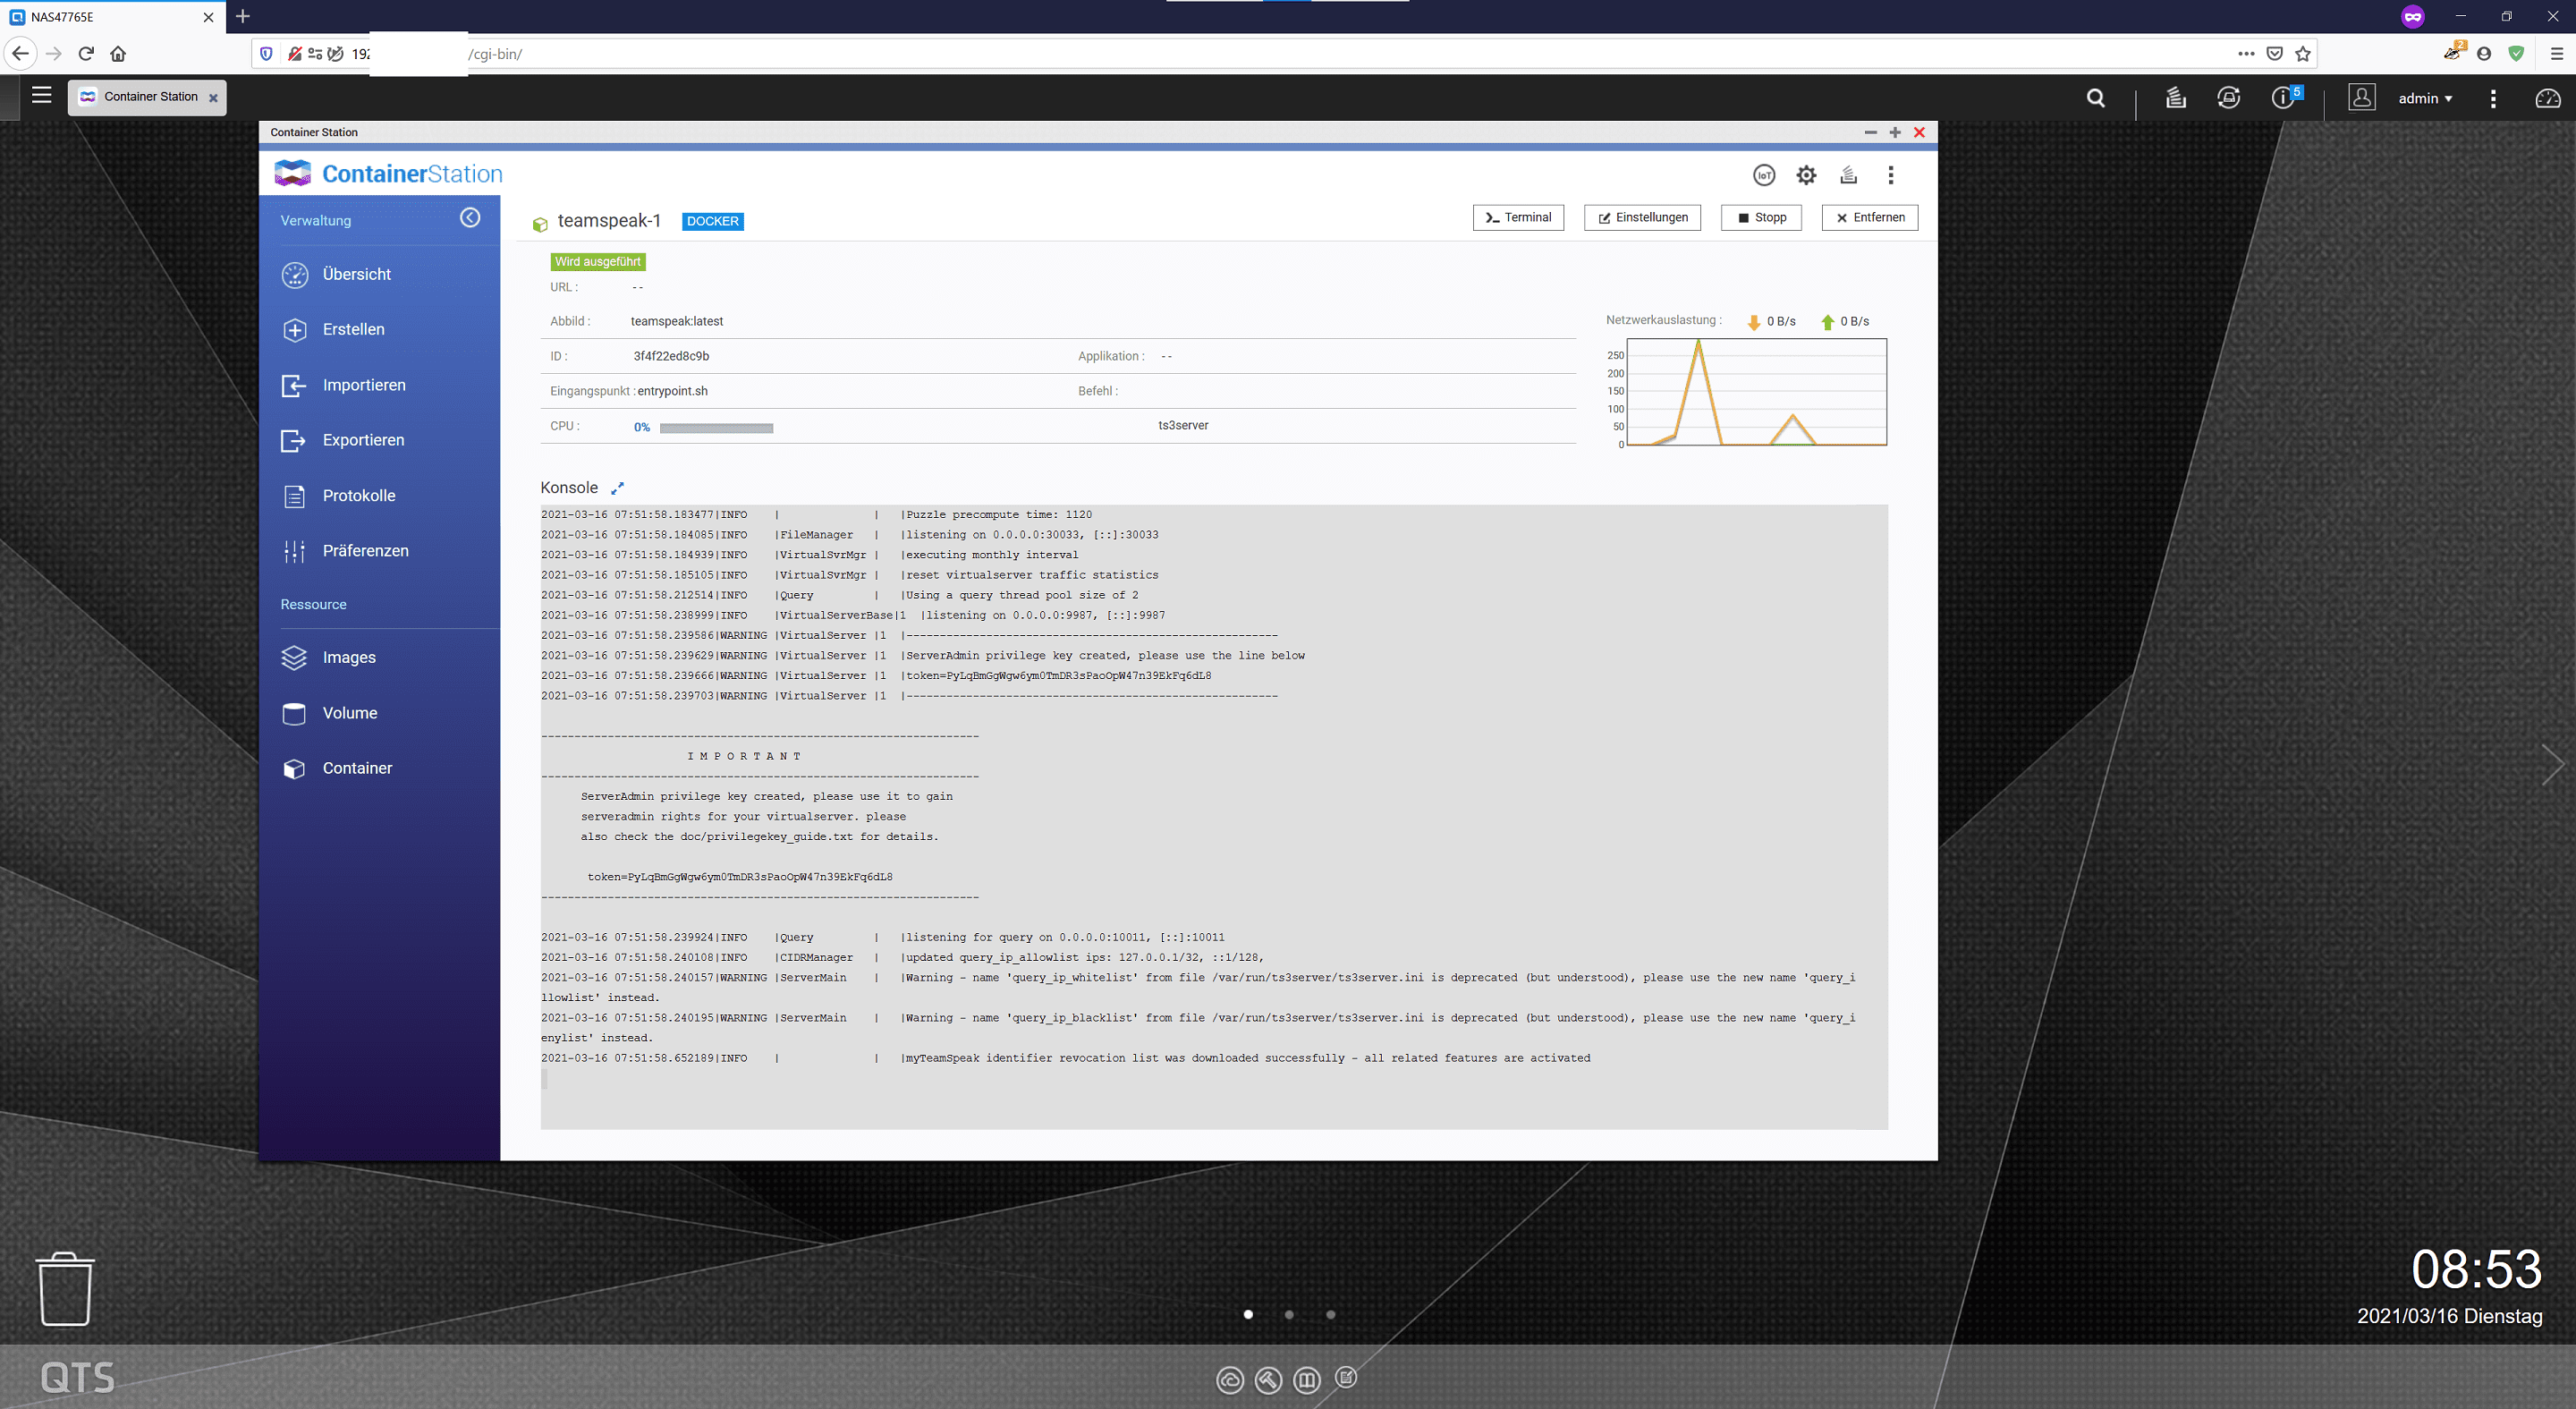This screenshot has width=2576, height=1409.
Task: Click the utility tools footer icon
Action: pos(1268,1381)
